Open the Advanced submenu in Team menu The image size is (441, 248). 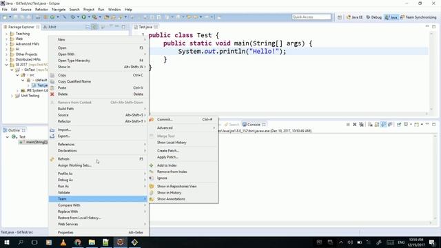click(x=183, y=128)
